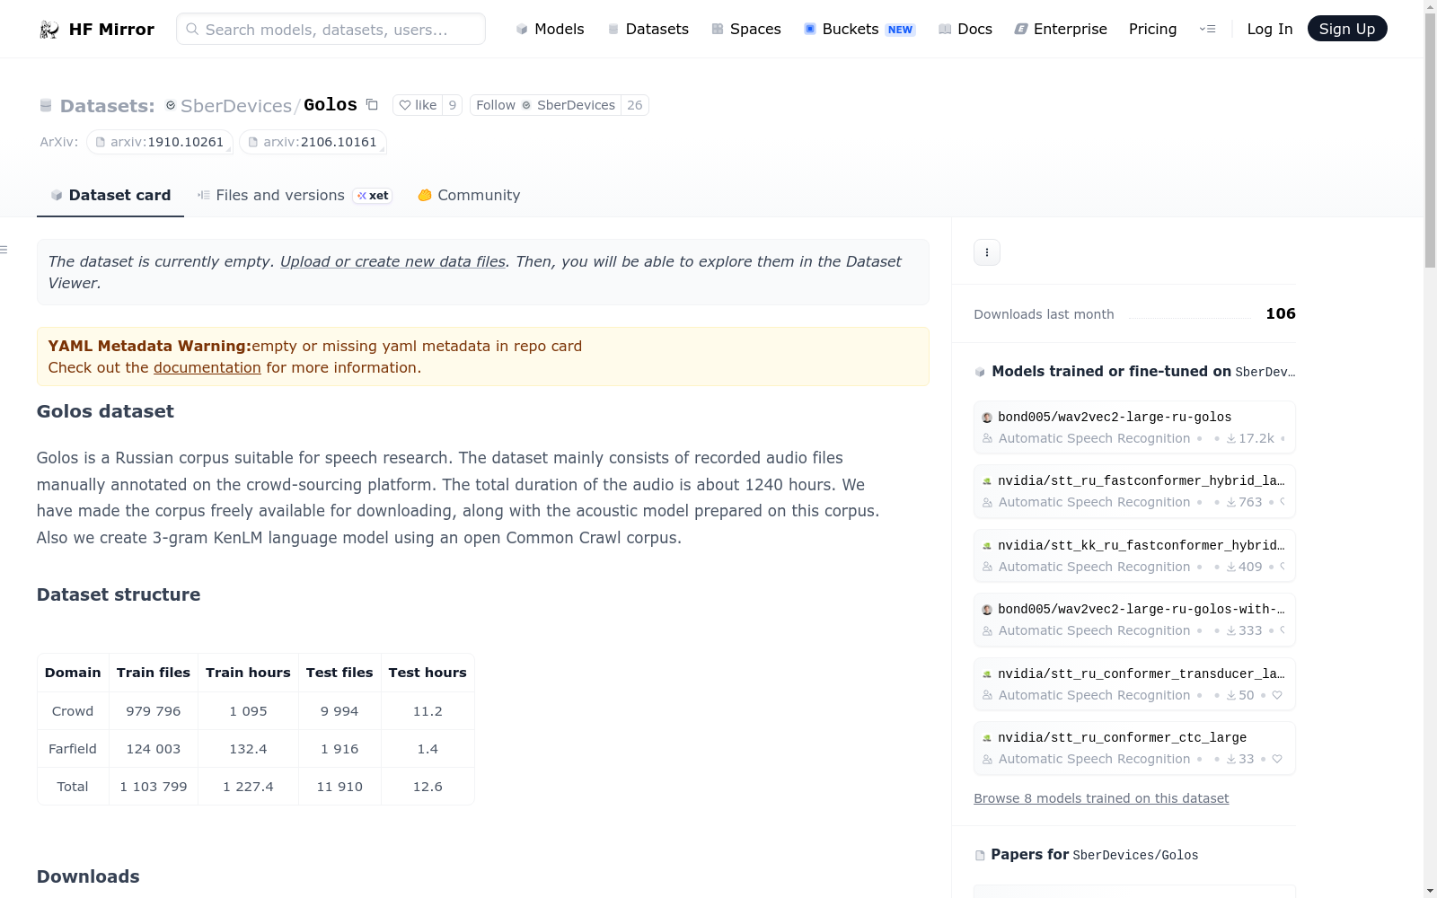Open the arxiv:2106.10161 tag
The height and width of the screenshot is (898, 1437).
coord(313,142)
